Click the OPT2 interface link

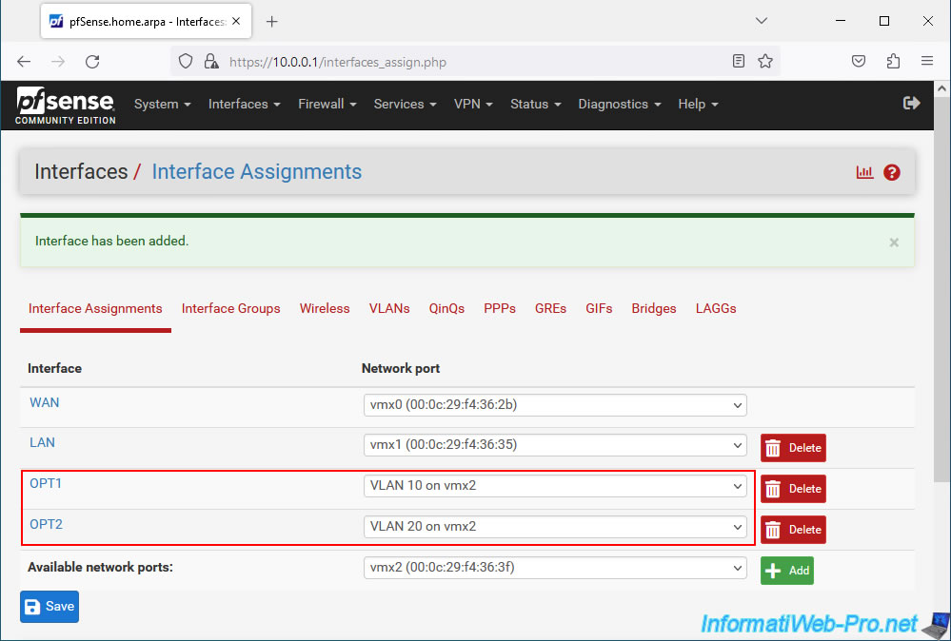click(46, 524)
